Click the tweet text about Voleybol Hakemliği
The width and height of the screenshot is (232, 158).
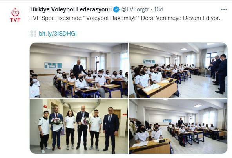(x=125, y=18)
